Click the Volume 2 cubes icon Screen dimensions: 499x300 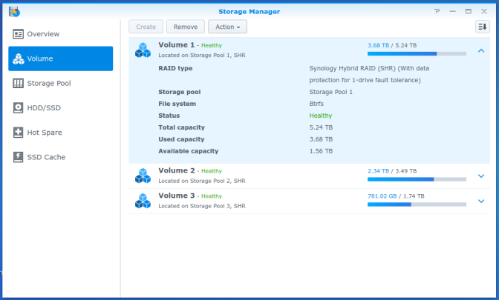[143, 176]
